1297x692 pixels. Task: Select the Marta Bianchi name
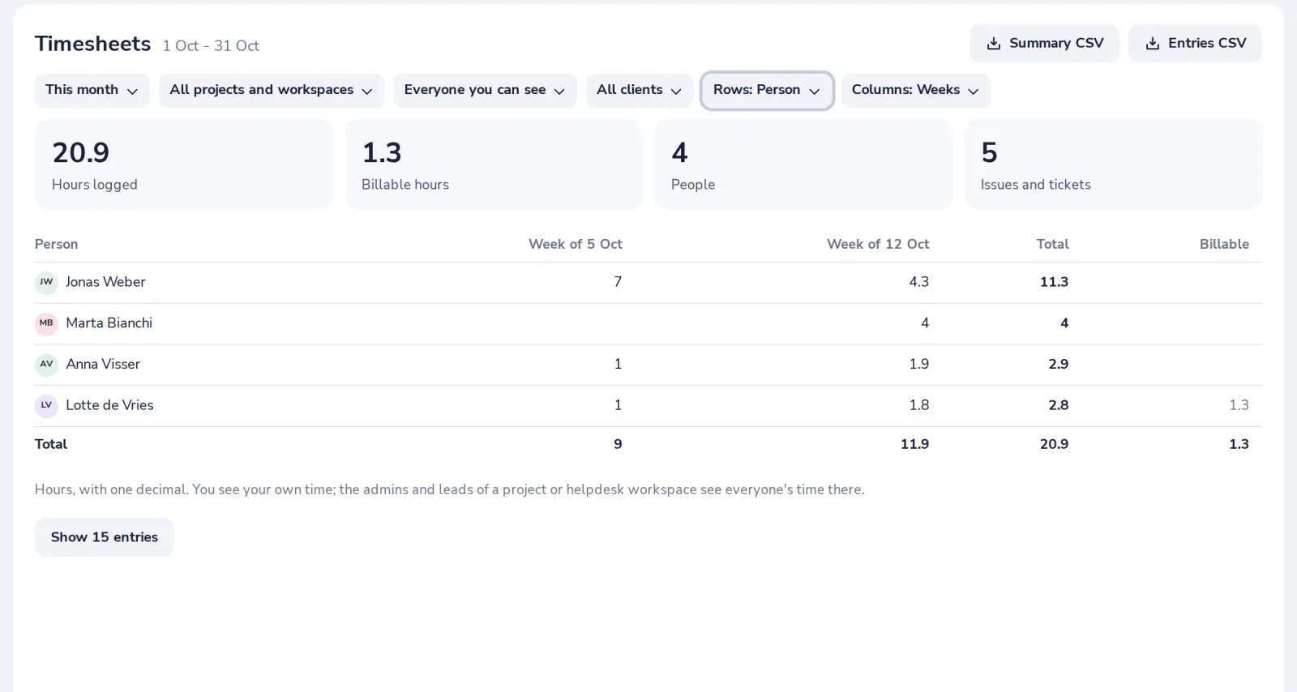[x=109, y=323]
